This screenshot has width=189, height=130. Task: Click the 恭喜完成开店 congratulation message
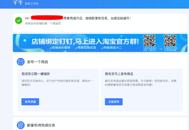tap(97, 18)
